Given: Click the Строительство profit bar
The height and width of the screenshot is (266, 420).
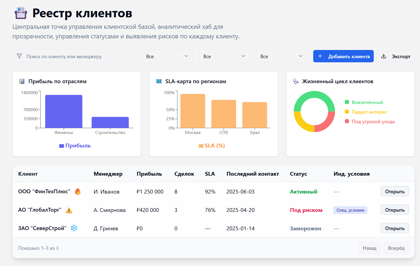Looking at the screenshot, I should tap(110, 122).
